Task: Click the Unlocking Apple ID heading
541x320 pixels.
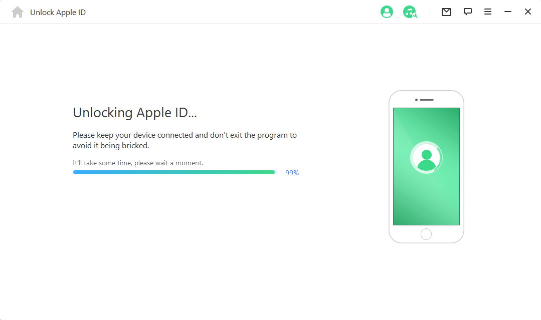Action: (x=136, y=112)
